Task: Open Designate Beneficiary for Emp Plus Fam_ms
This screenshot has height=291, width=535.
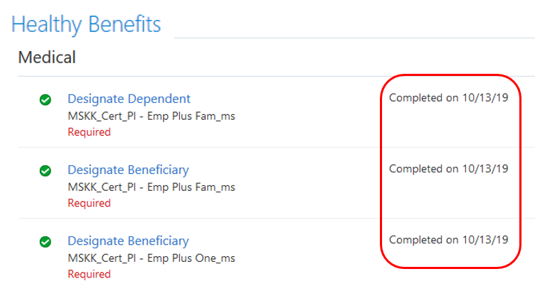Action: (x=128, y=170)
